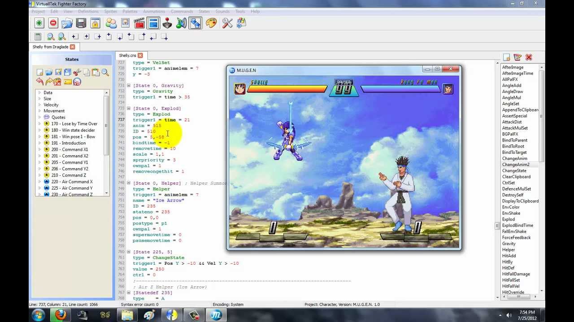574x322 pixels.
Task: Select 210 - Command Z state
Action: tap(69, 175)
